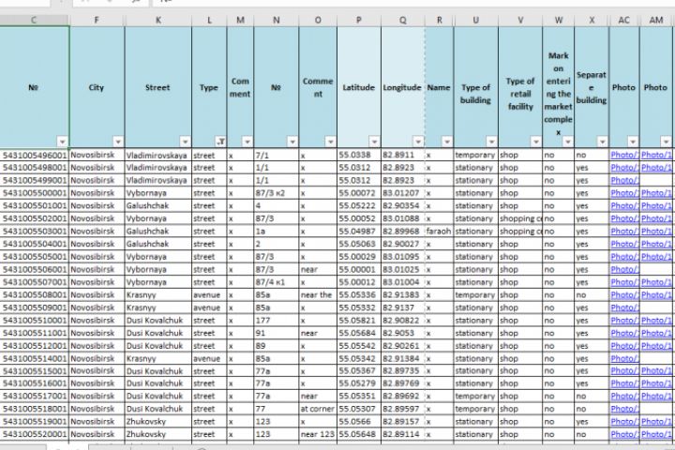Open the Type of building filter dropdown
Screen dimensions: 675x450
coord(491,142)
